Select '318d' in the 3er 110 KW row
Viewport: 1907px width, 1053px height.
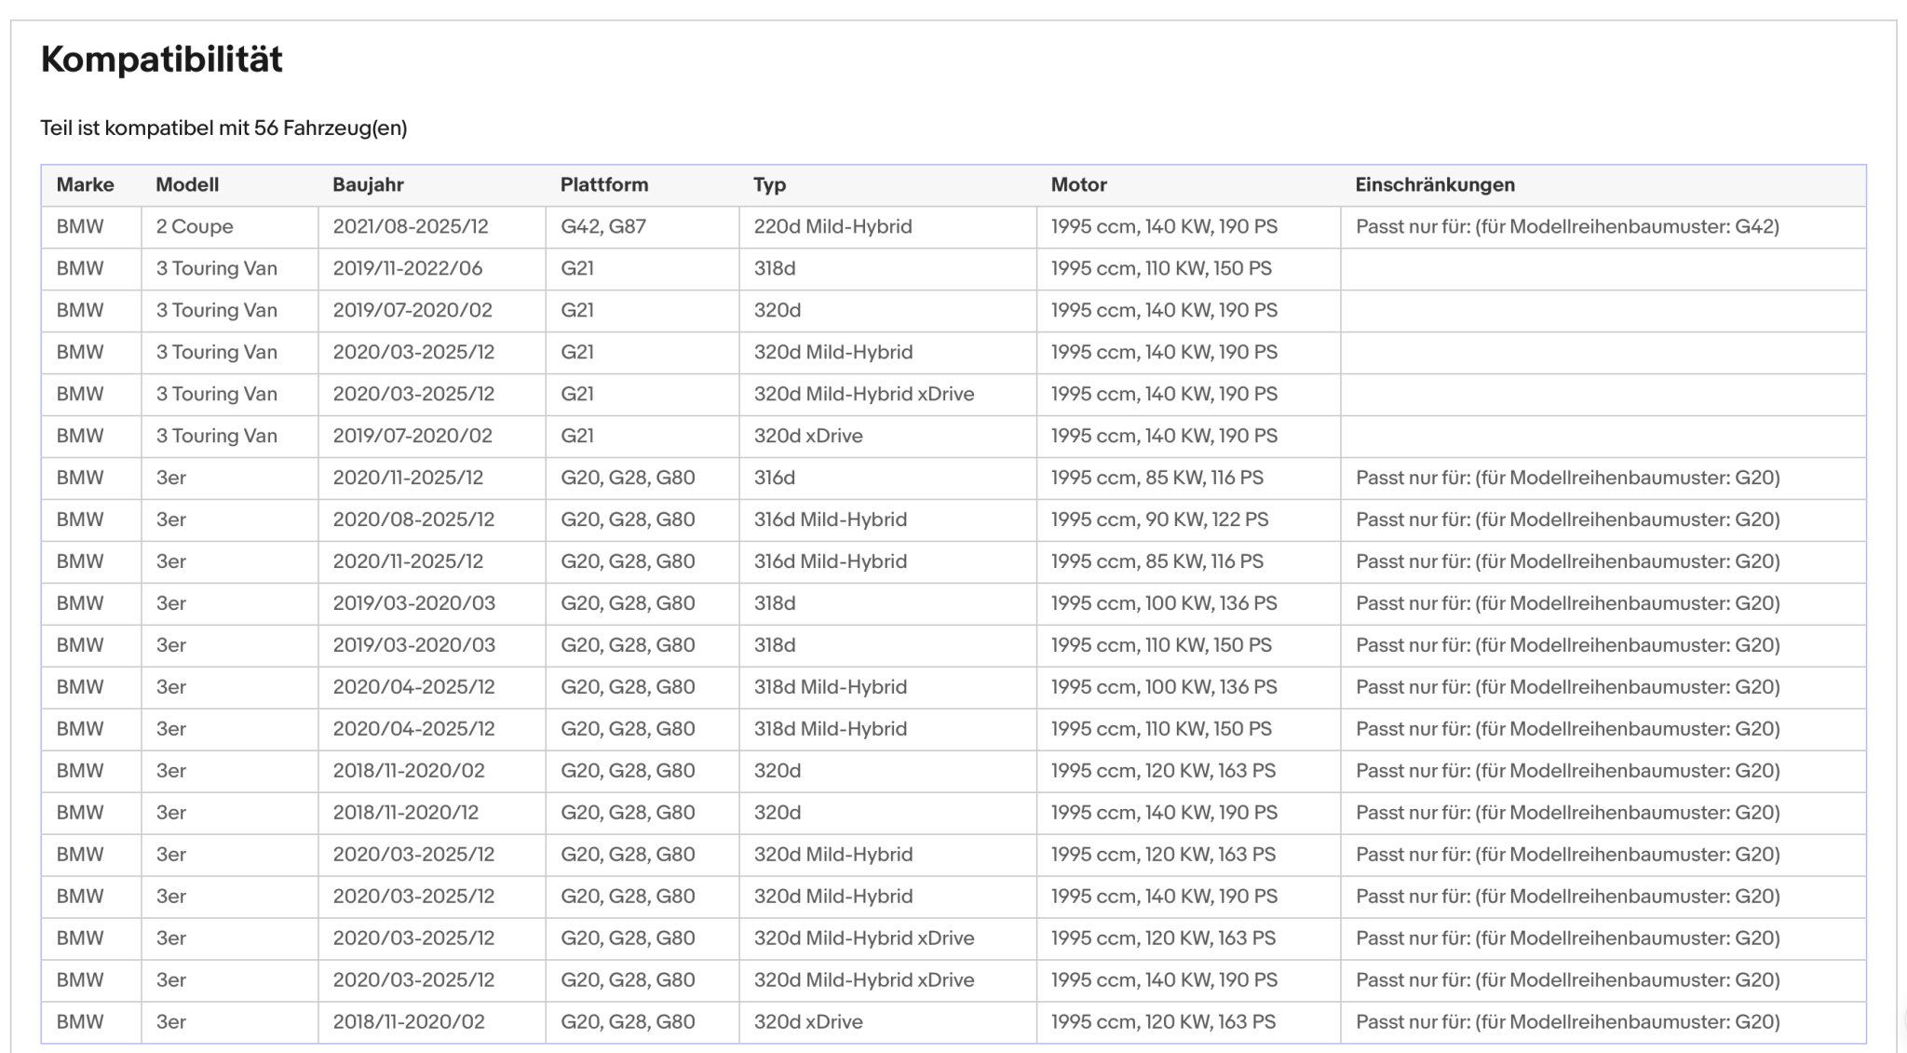[775, 645]
